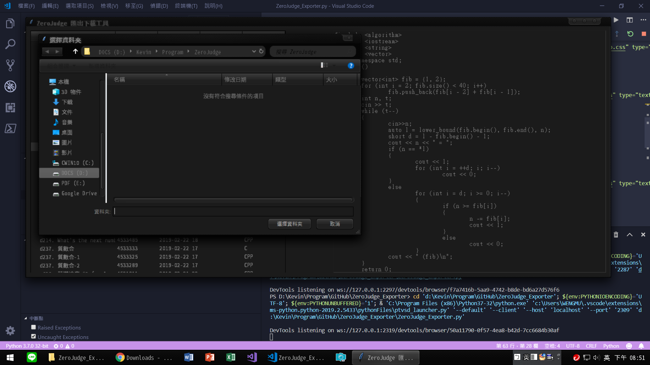Open Source Control view
Viewport: 650px width, 365px height.
(x=10, y=65)
